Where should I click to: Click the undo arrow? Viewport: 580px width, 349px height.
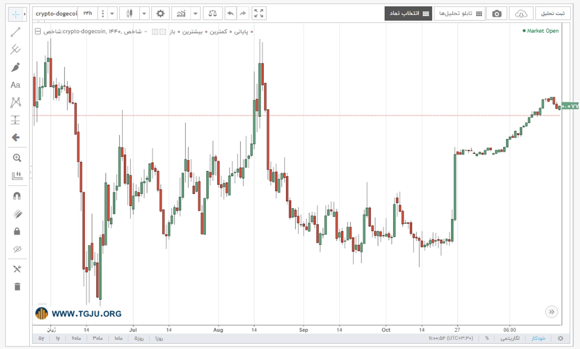[x=230, y=14]
